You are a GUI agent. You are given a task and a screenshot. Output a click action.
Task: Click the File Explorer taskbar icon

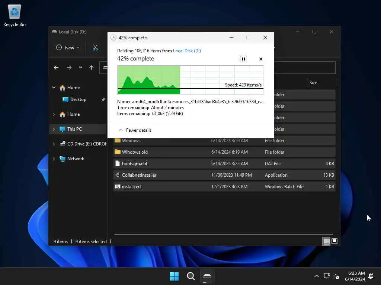pyautogui.click(x=207, y=276)
